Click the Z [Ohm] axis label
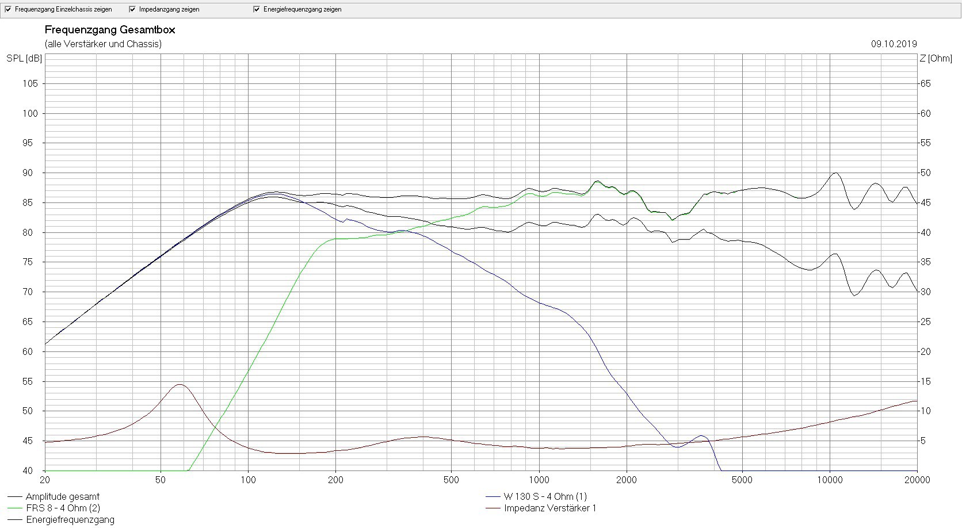 [936, 58]
